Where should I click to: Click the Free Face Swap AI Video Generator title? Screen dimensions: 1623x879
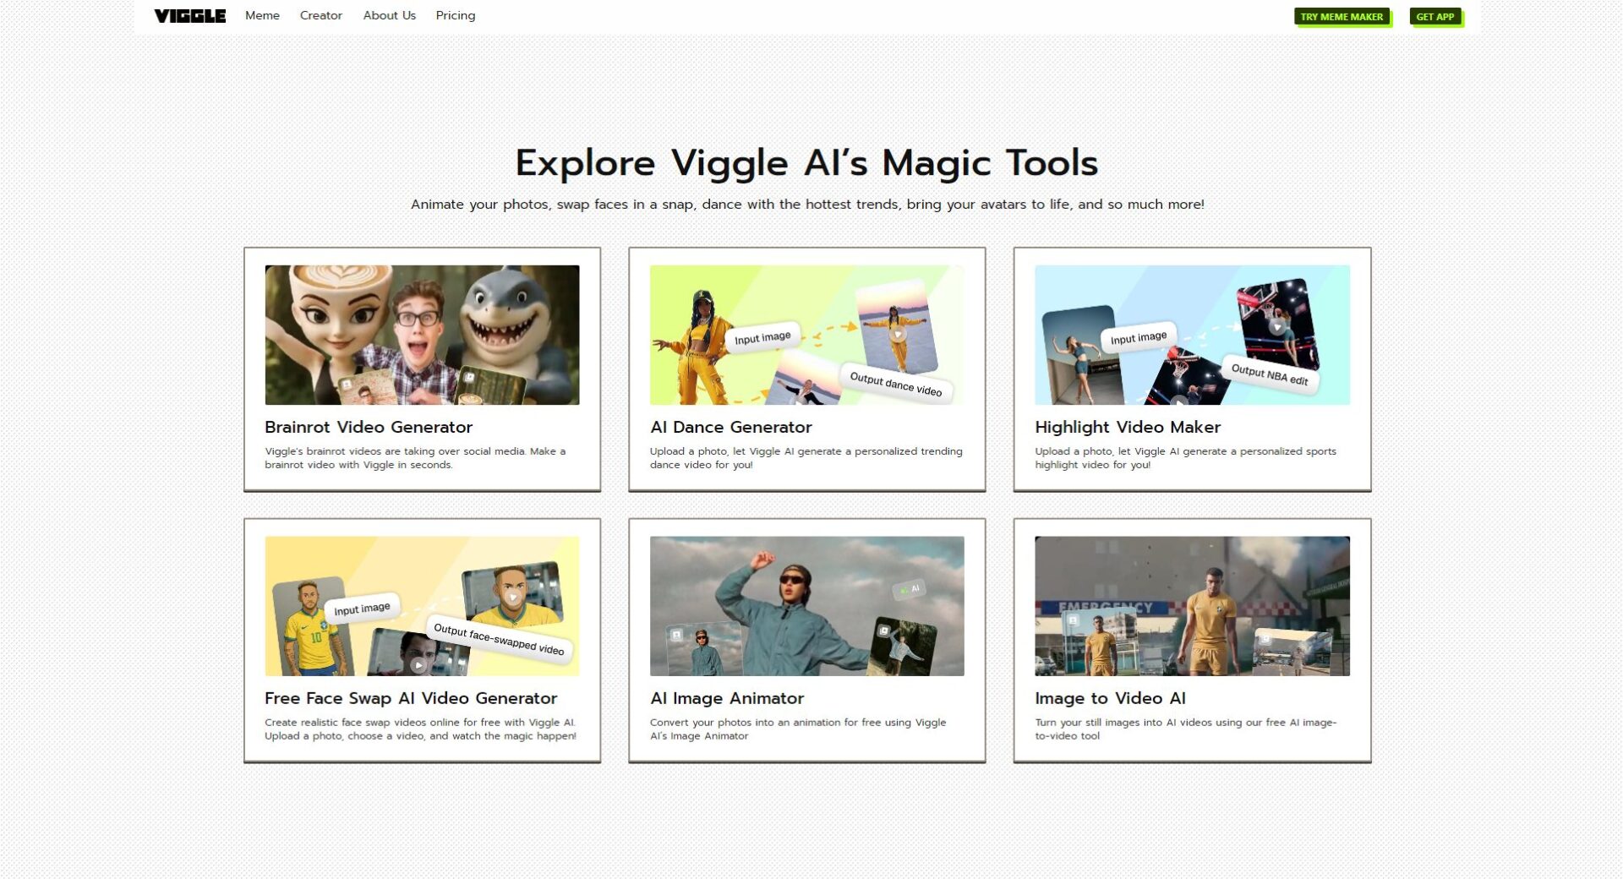tap(410, 698)
